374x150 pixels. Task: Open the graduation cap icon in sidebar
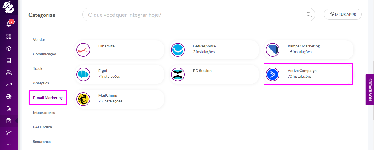click(x=9, y=133)
